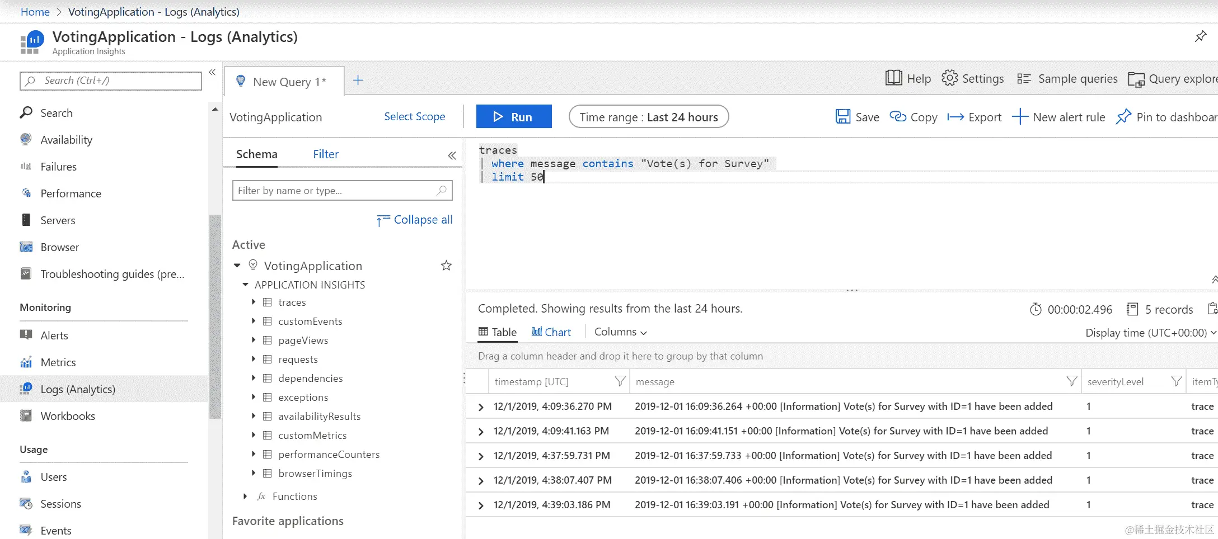The image size is (1218, 539).
Task: Switch results to Chart view
Action: coord(551,332)
